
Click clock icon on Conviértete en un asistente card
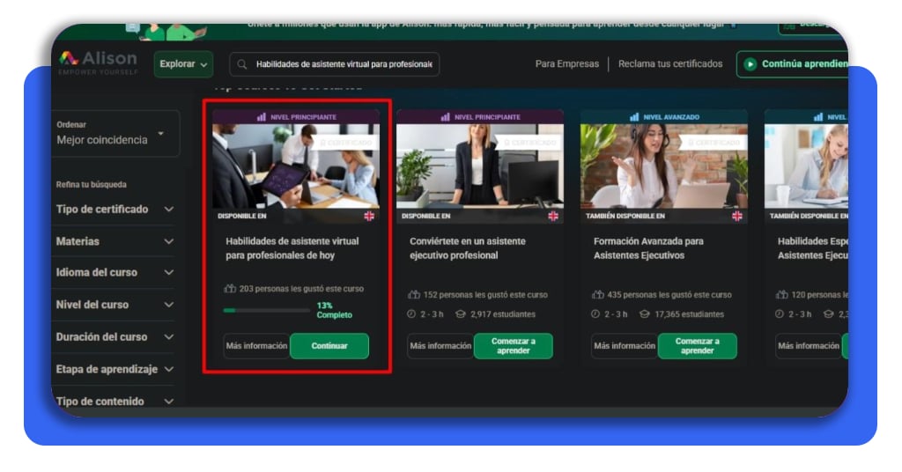coord(411,313)
